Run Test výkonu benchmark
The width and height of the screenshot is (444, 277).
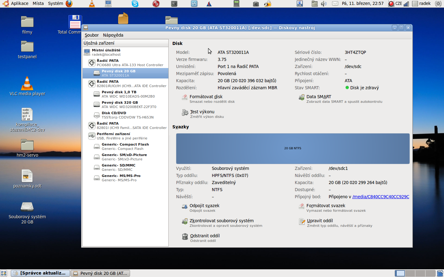click(x=202, y=112)
